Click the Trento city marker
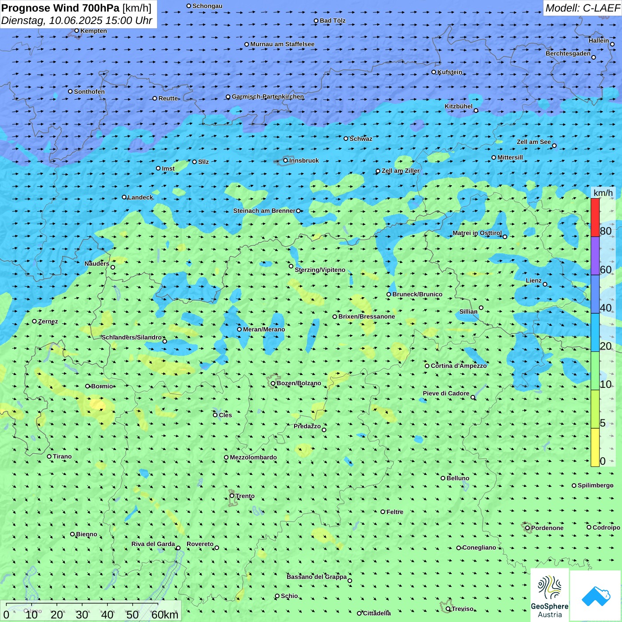This screenshot has width=622, height=622. click(x=232, y=496)
